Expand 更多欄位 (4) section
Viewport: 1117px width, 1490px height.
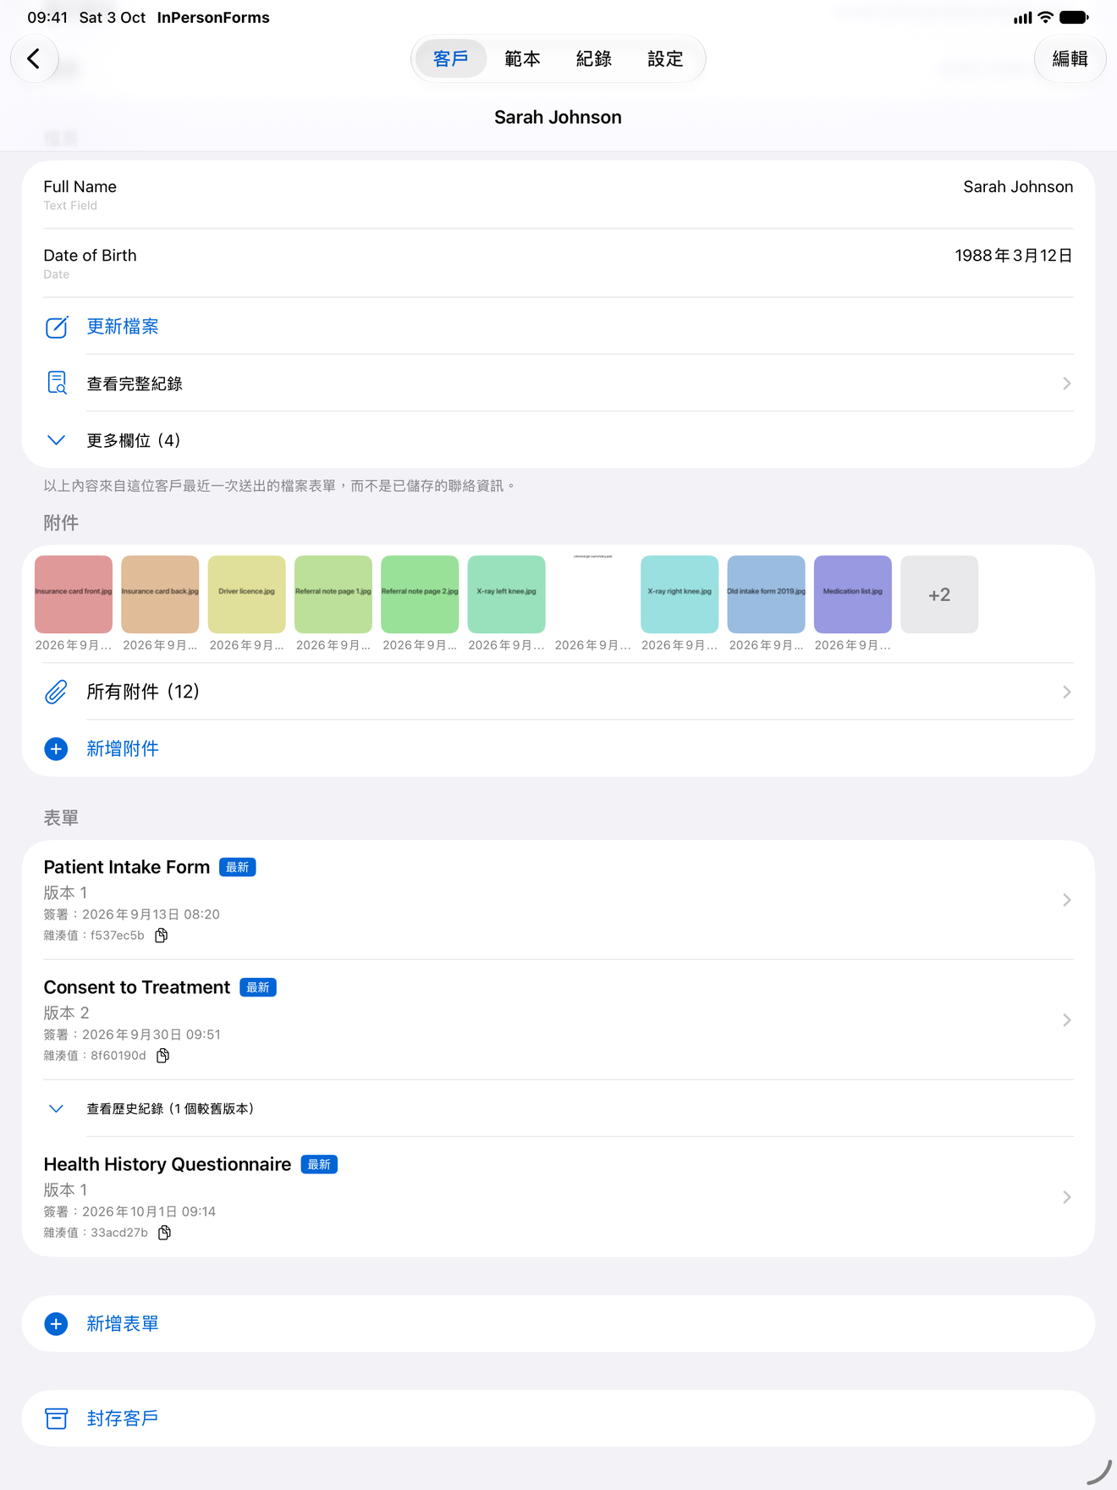tap(558, 440)
